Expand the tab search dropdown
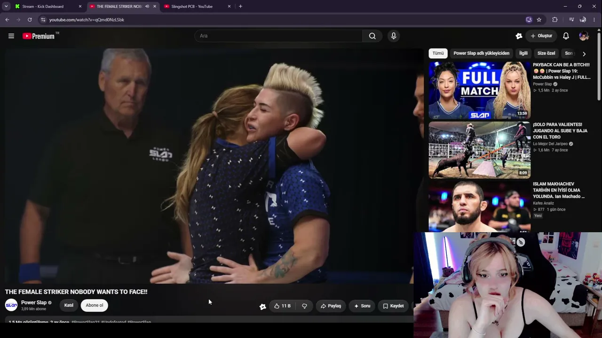Screen dimensions: 602x338 click(x=6, y=7)
